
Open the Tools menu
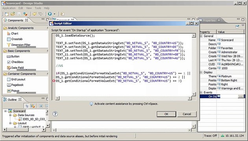pos(38,8)
